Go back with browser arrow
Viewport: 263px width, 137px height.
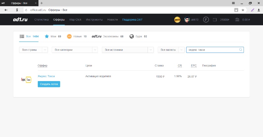6,10
